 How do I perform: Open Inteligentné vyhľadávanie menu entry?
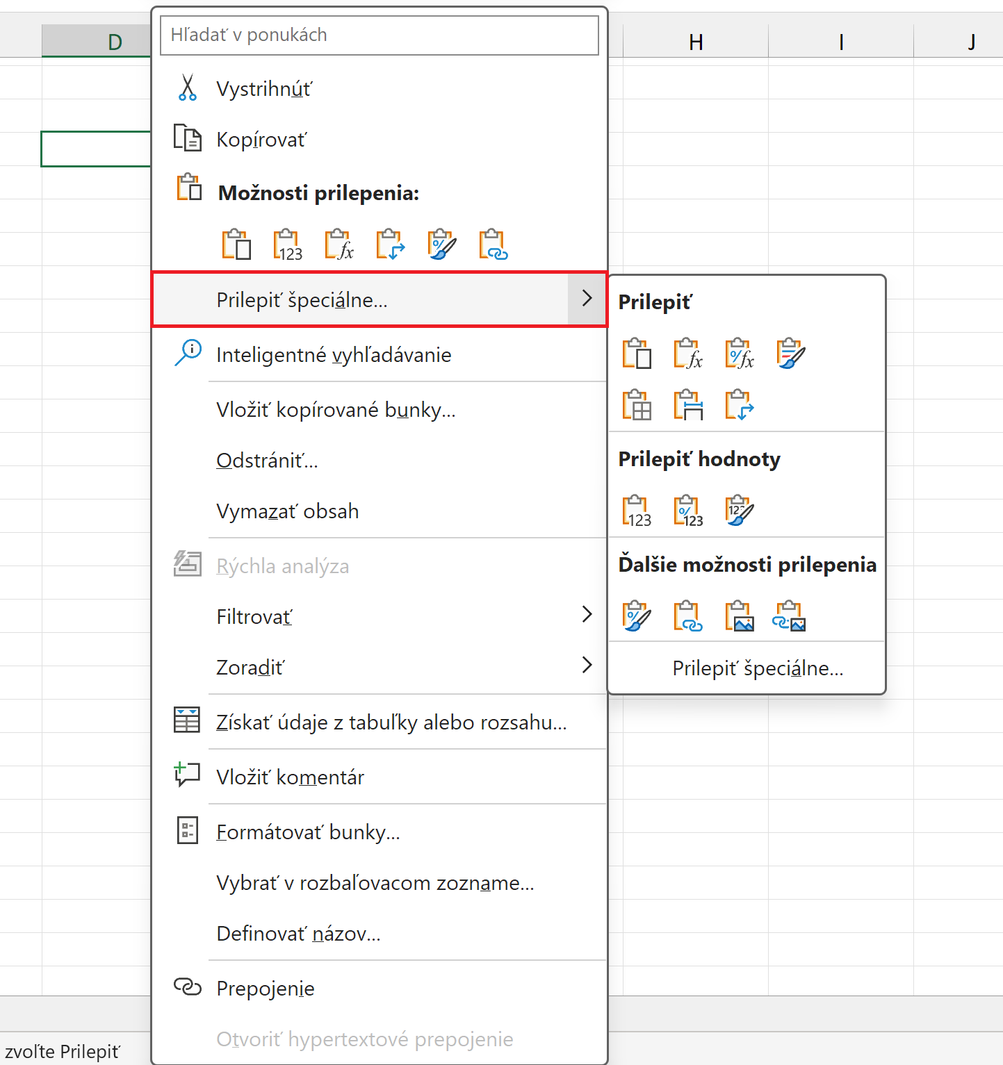(x=380, y=355)
